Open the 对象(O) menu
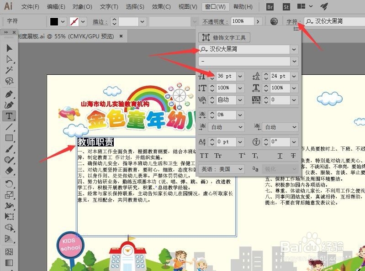Viewport: 365px width, 271px height. (82, 7)
